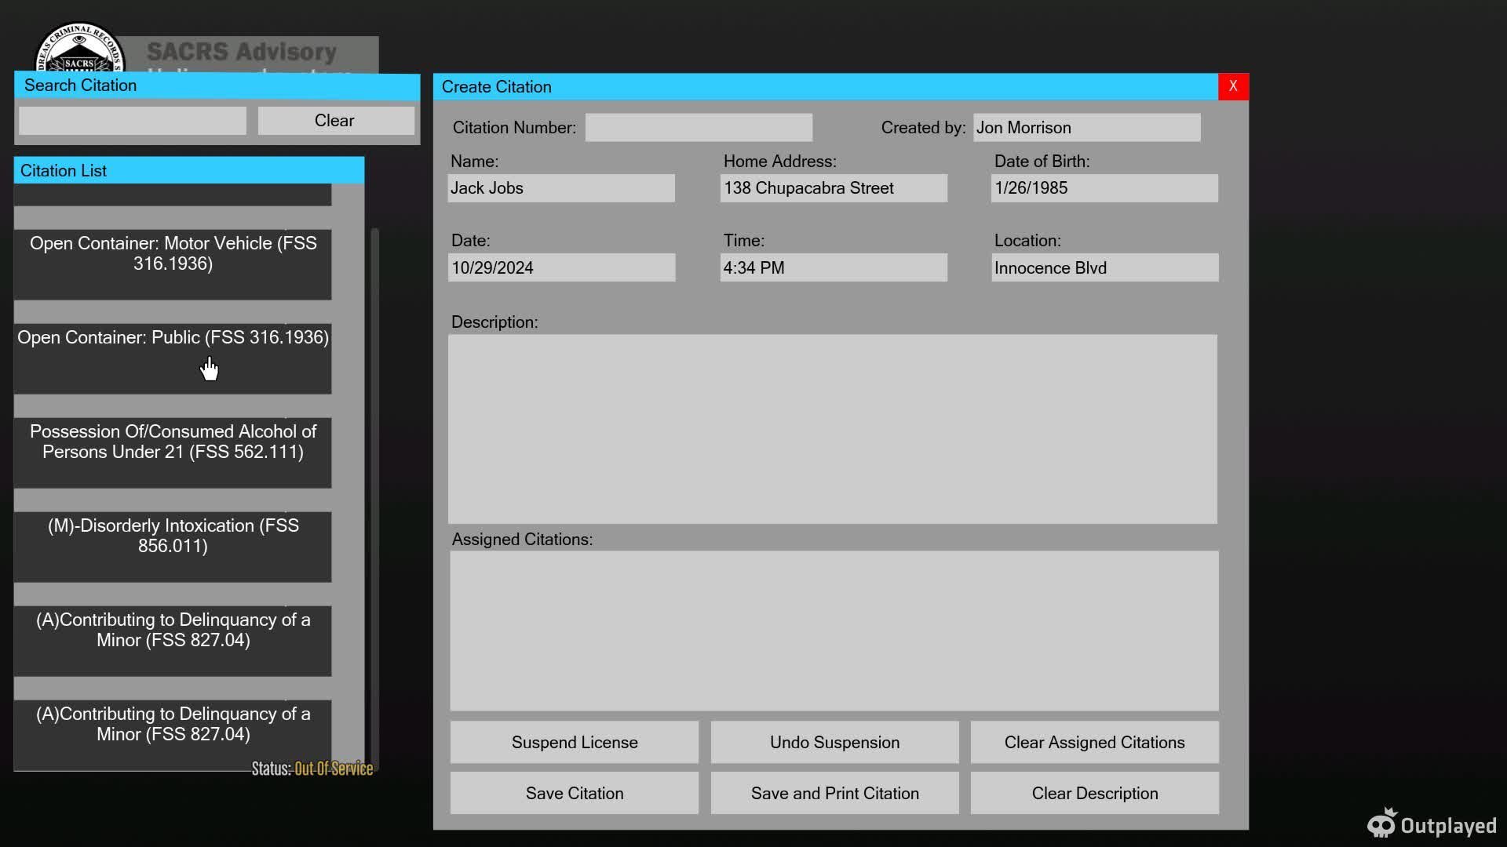Click the Description text area
The image size is (1507, 847).
click(x=832, y=429)
